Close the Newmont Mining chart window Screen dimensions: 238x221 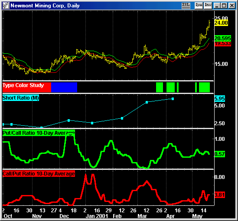pos(232,6)
